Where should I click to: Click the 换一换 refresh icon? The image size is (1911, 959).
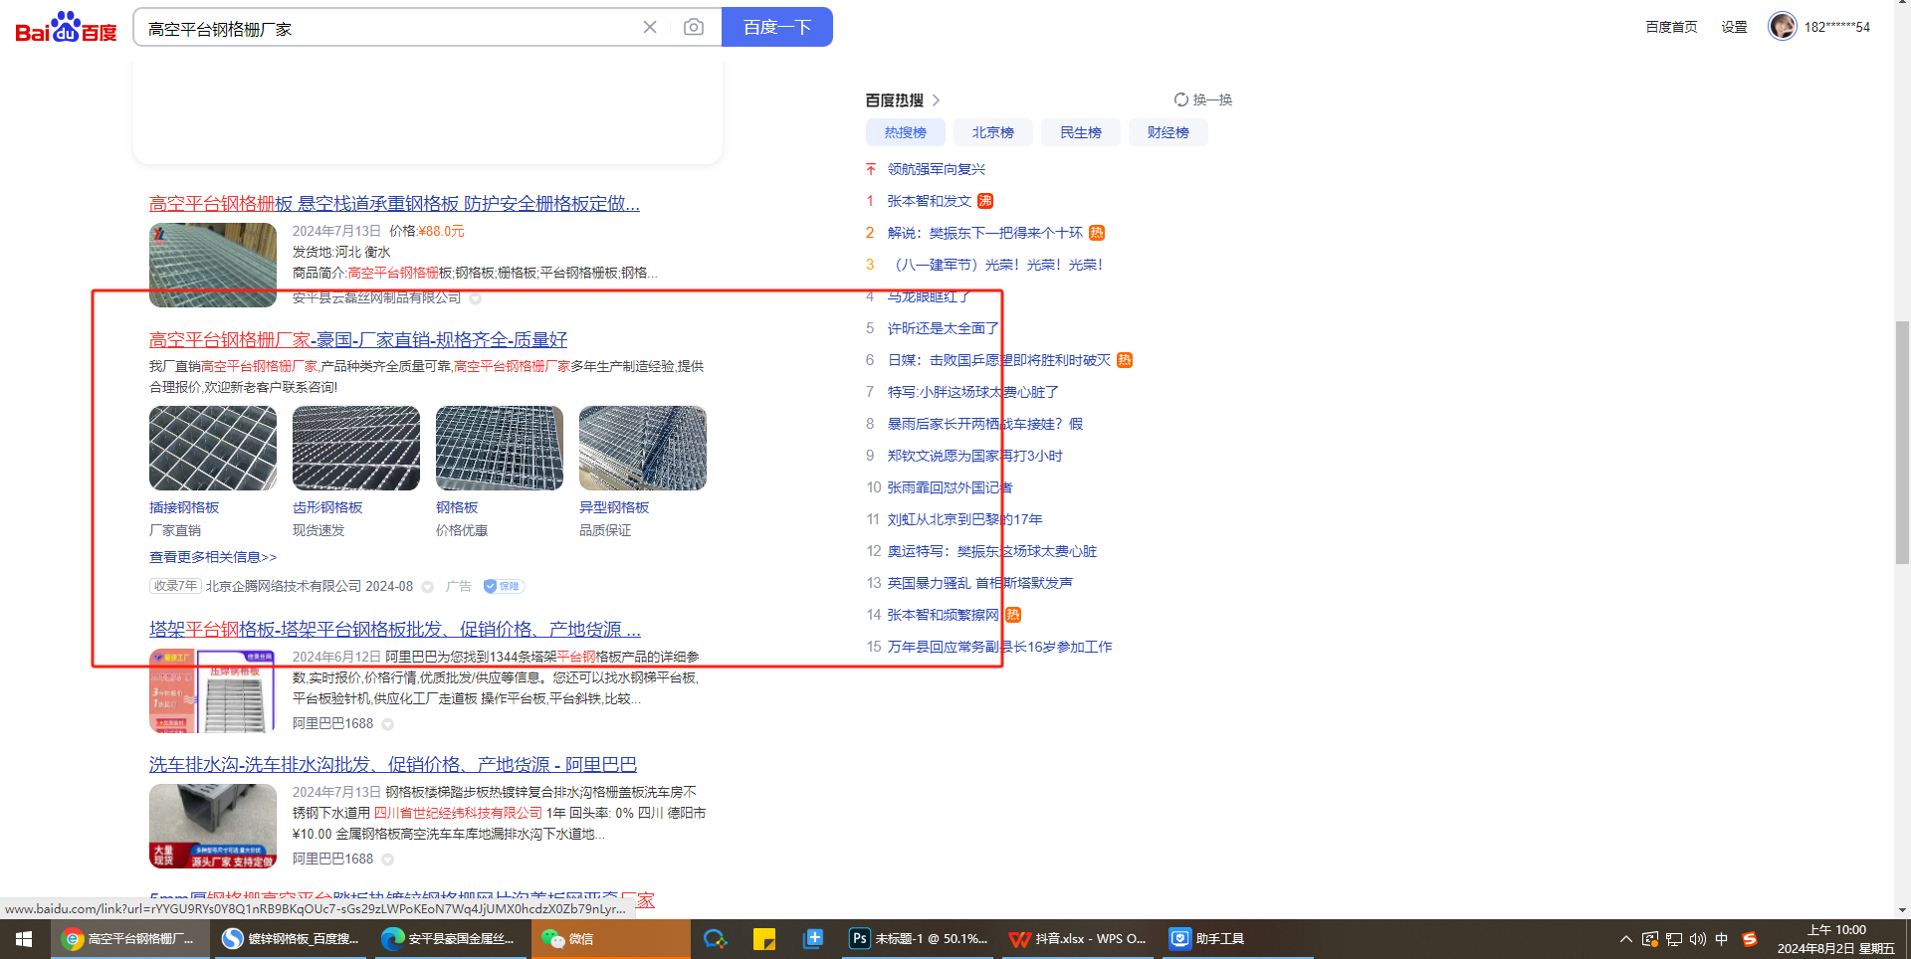(1181, 99)
